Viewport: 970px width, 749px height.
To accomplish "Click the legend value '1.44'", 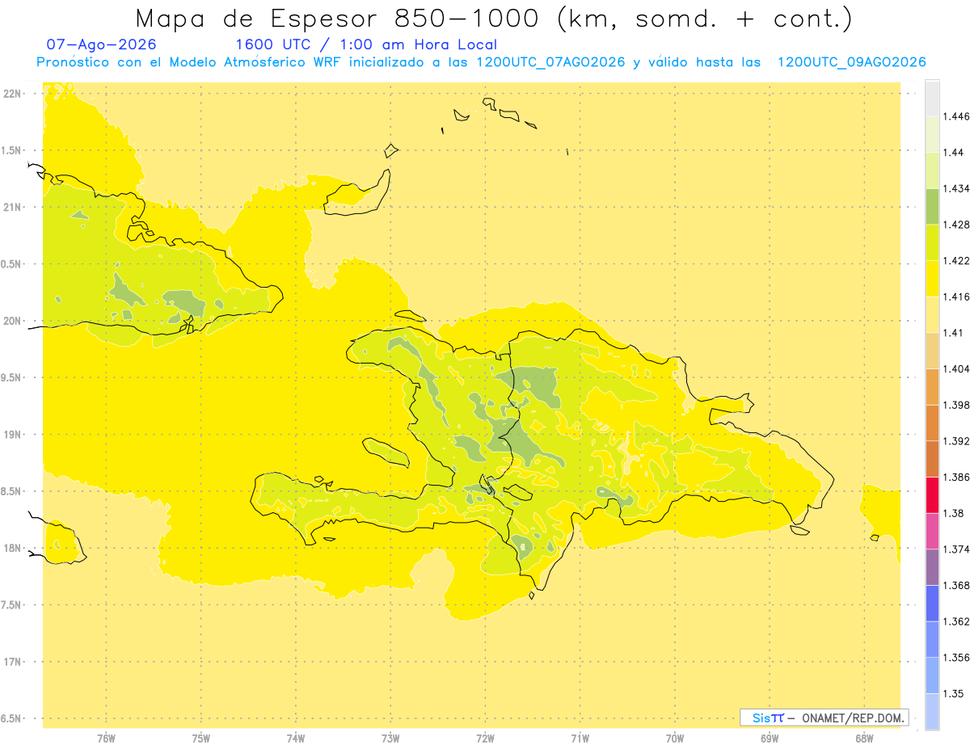I will (954, 153).
